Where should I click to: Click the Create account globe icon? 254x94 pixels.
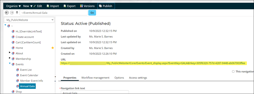point(13,37)
